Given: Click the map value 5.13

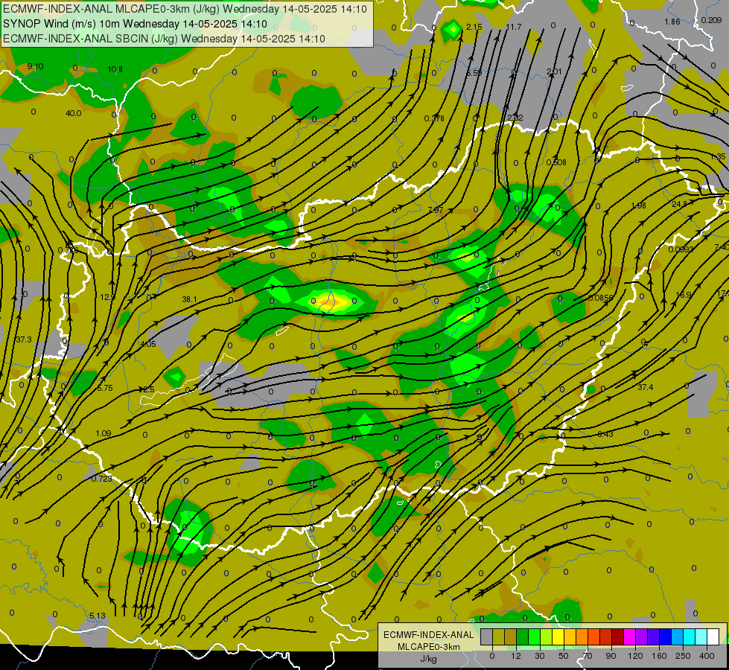Looking at the screenshot, I should click(97, 616).
